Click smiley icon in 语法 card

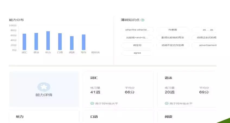coord(167,103)
